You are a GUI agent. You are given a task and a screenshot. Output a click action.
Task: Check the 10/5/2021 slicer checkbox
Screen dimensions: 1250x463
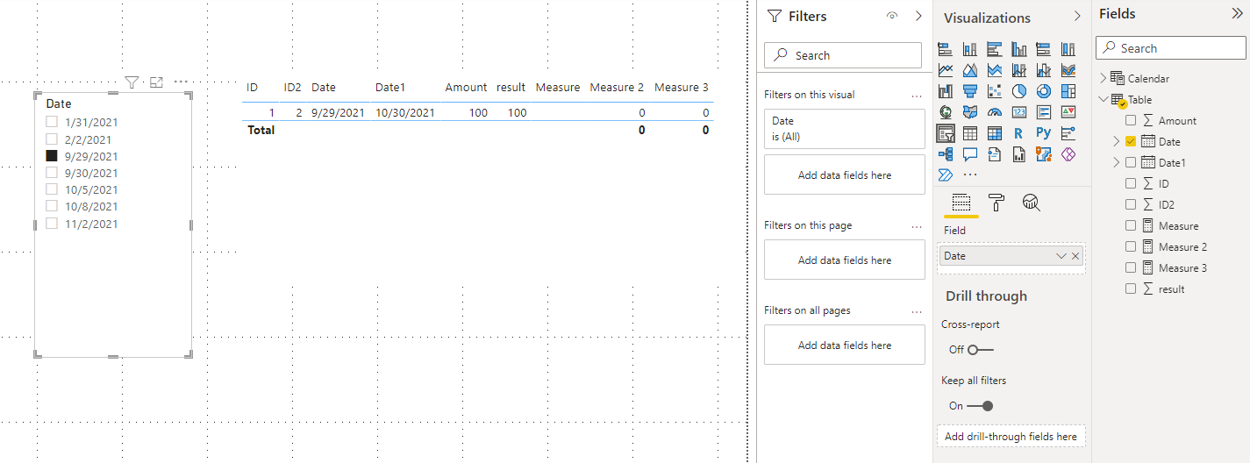[52, 189]
